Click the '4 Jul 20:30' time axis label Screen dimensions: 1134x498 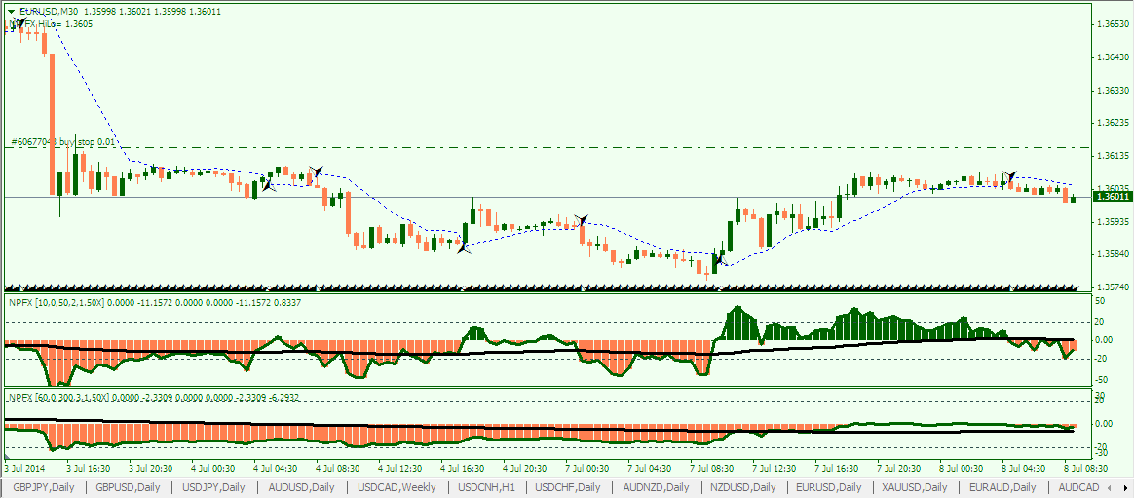coord(525,468)
